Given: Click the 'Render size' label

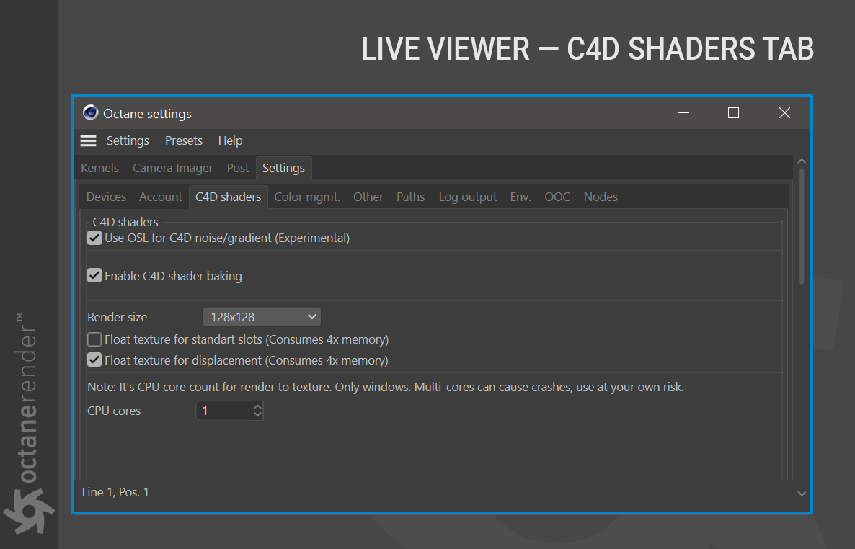Looking at the screenshot, I should tap(118, 317).
